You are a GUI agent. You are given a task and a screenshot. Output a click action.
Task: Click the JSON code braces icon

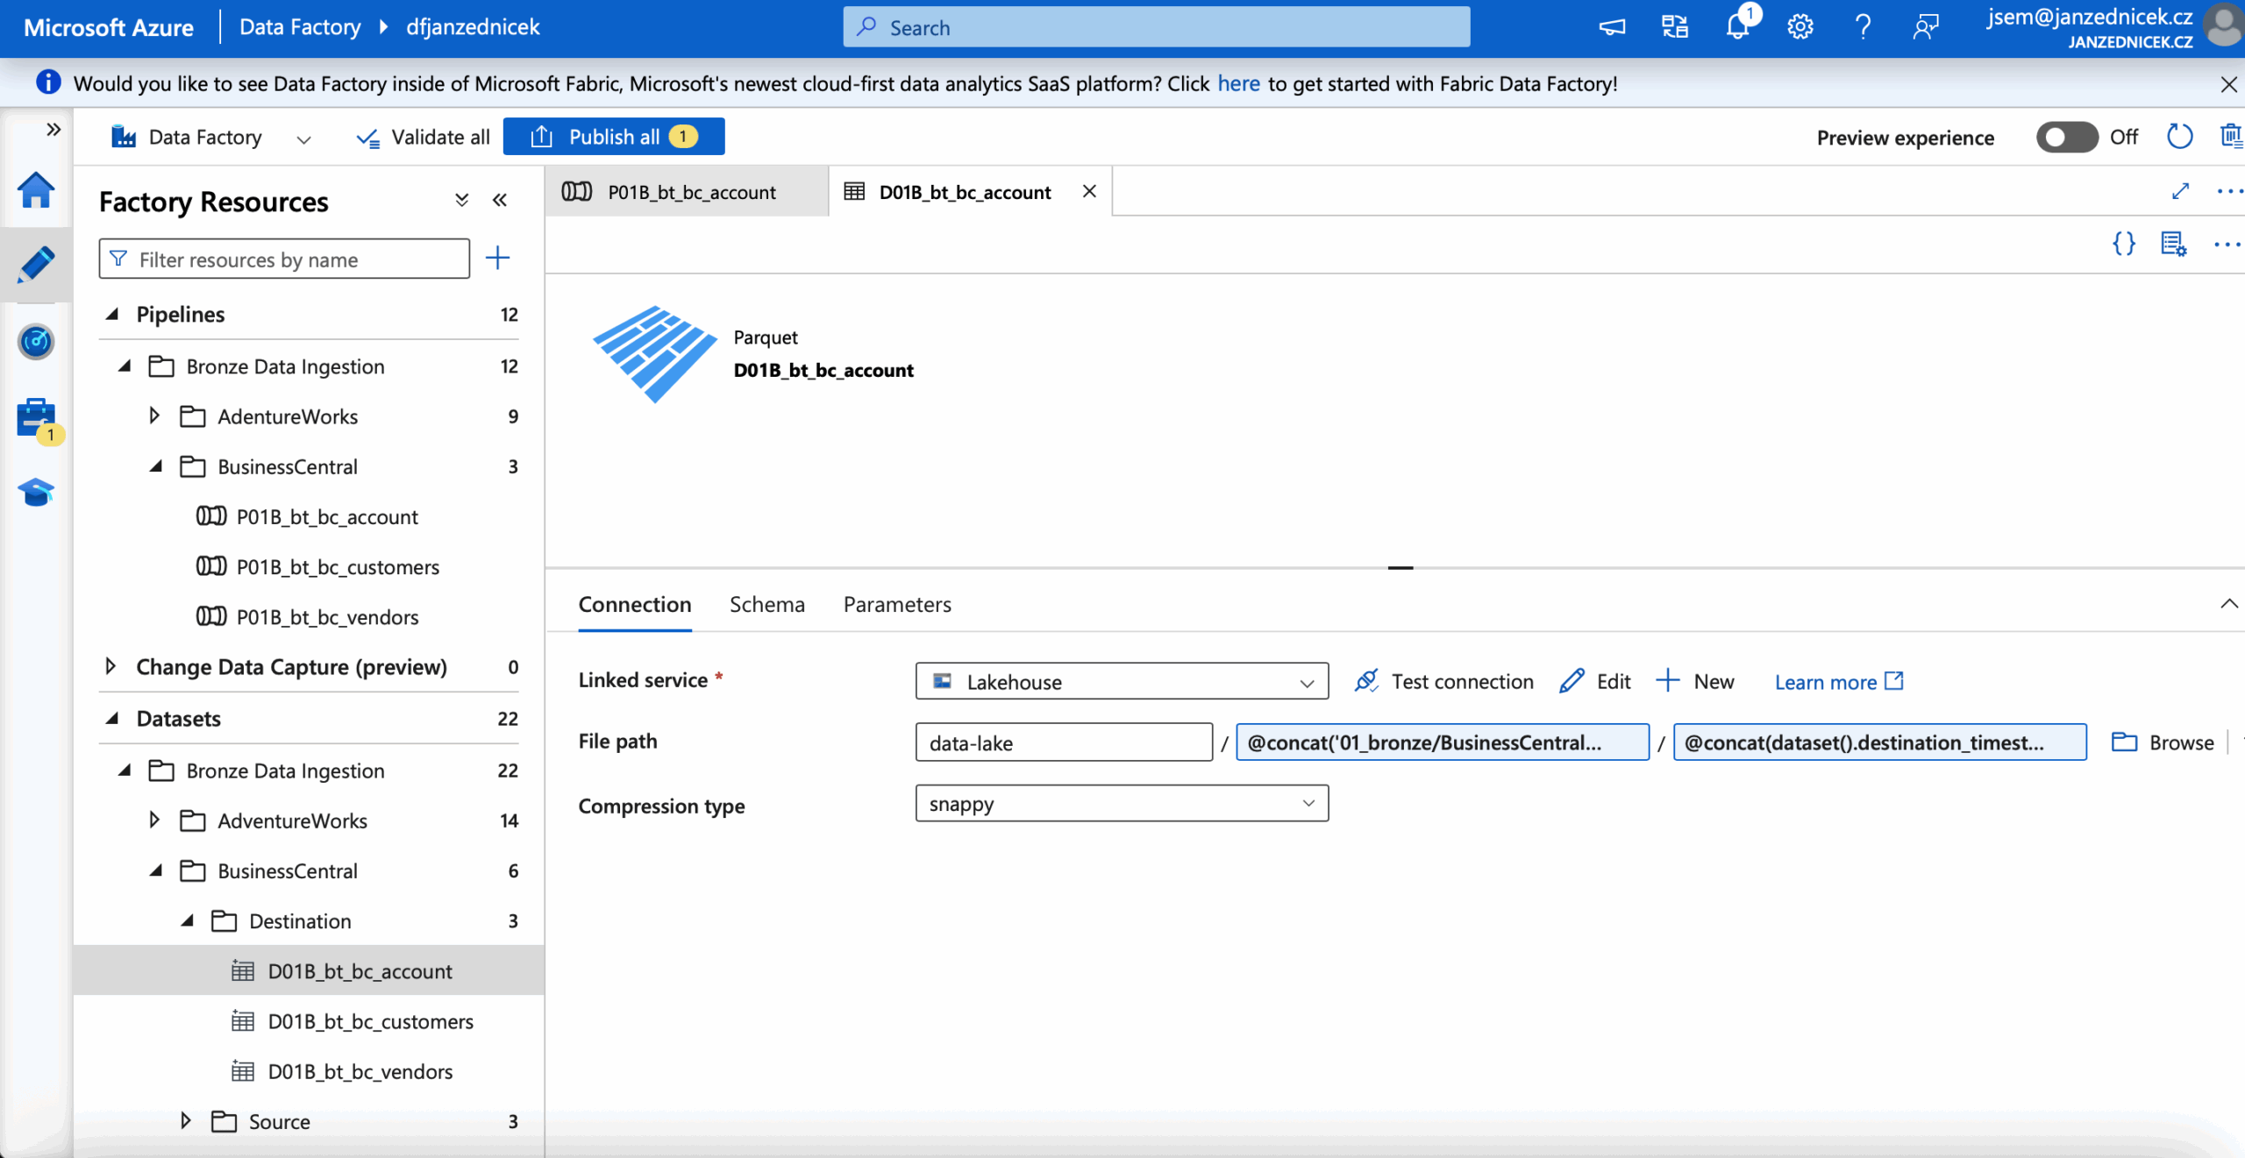click(x=2123, y=244)
